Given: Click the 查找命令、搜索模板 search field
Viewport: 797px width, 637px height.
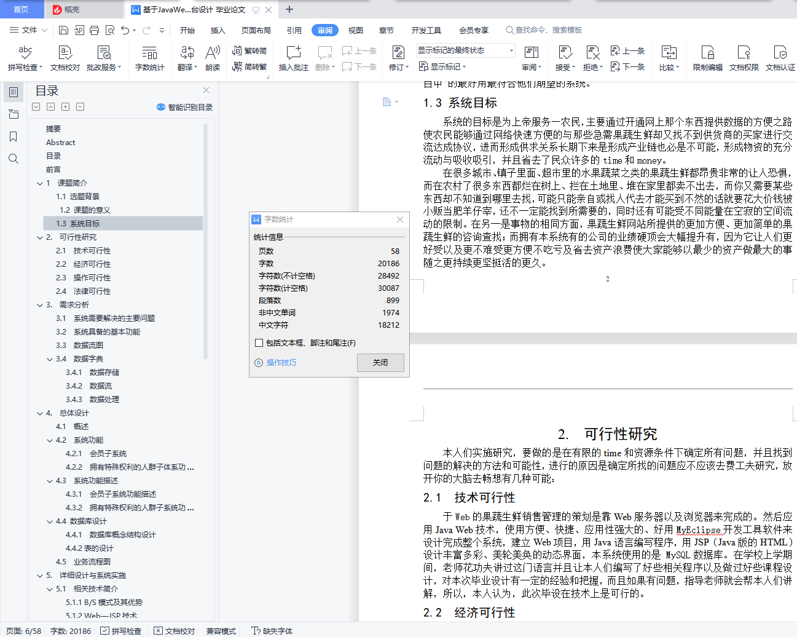Looking at the screenshot, I should pos(544,30).
